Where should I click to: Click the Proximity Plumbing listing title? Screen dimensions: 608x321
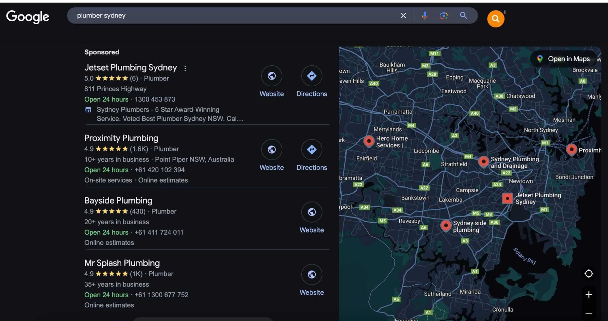coord(121,138)
